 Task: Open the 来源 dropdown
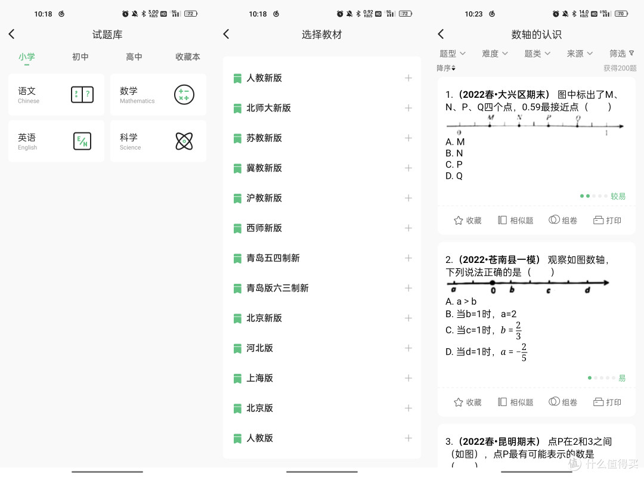pos(580,54)
